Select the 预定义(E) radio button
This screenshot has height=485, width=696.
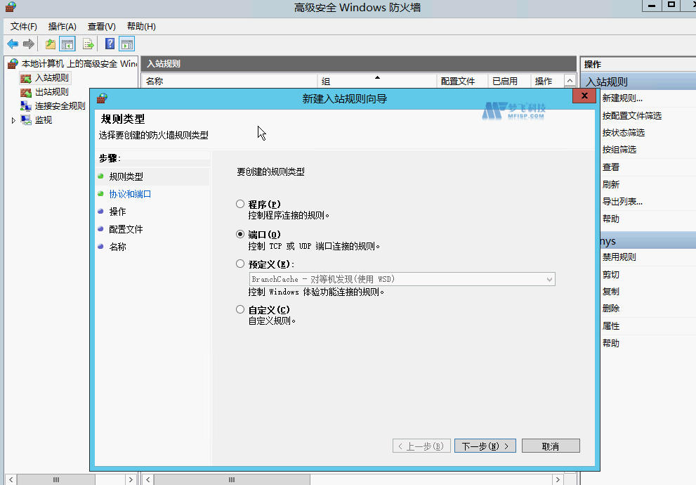click(239, 264)
